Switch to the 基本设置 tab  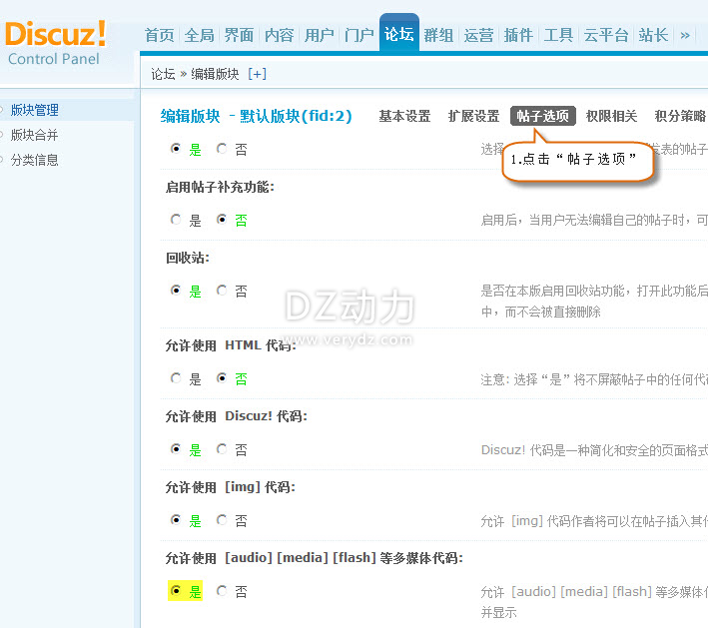[x=404, y=116]
